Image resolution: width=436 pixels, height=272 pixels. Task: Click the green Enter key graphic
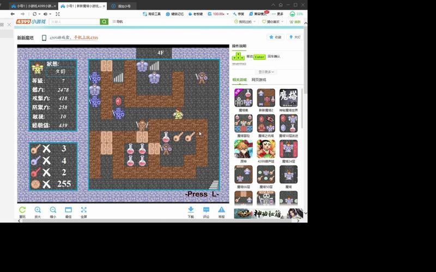(259, 57)
